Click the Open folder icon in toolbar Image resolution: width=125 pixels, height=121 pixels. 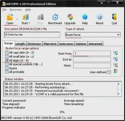(x=10, y=17)
